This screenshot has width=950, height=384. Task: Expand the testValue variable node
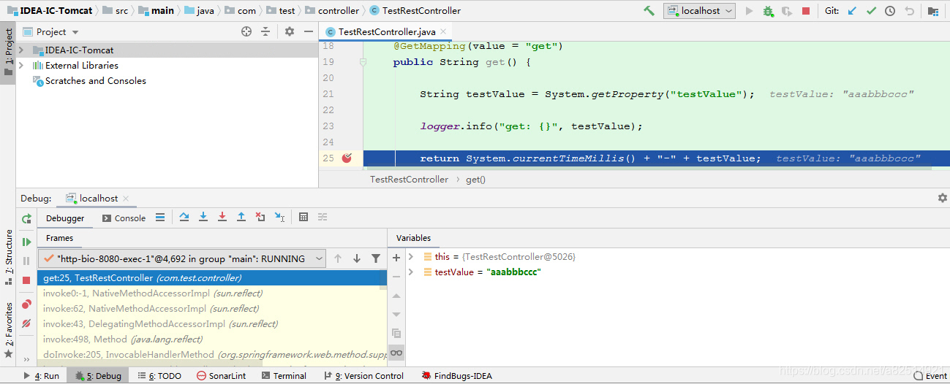(x=411, y=272)
